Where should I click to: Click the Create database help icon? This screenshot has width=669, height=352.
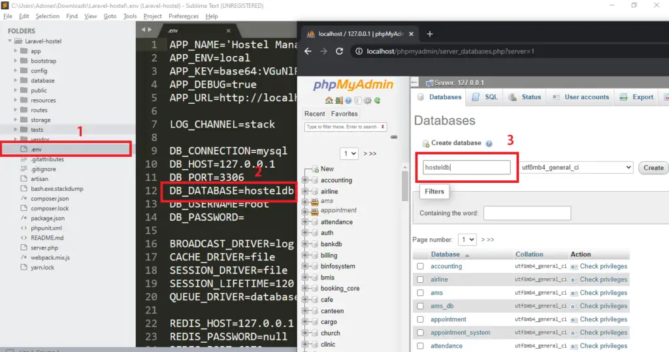tap(489, 143)
